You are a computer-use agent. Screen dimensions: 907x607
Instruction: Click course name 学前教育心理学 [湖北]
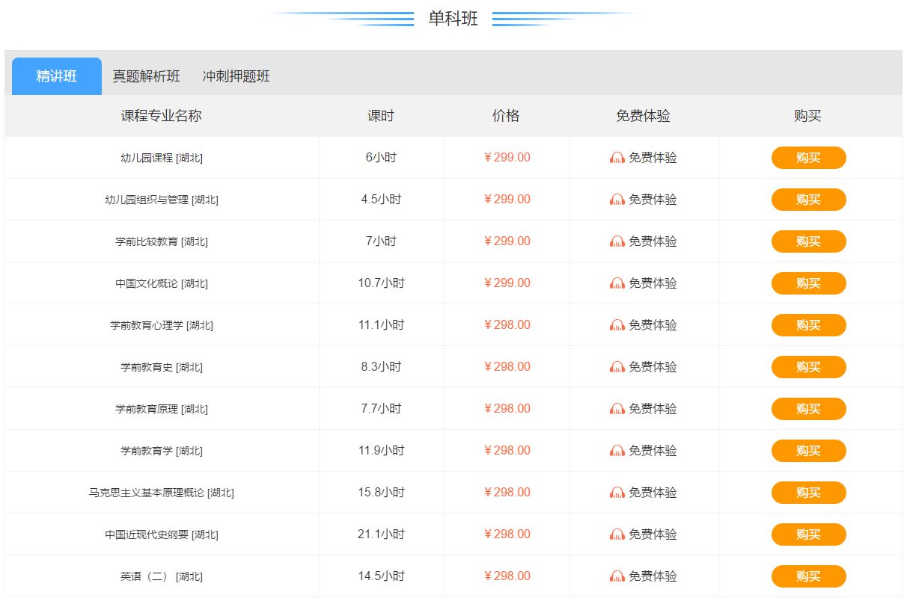pyautogui.click(x=162, y=325)
